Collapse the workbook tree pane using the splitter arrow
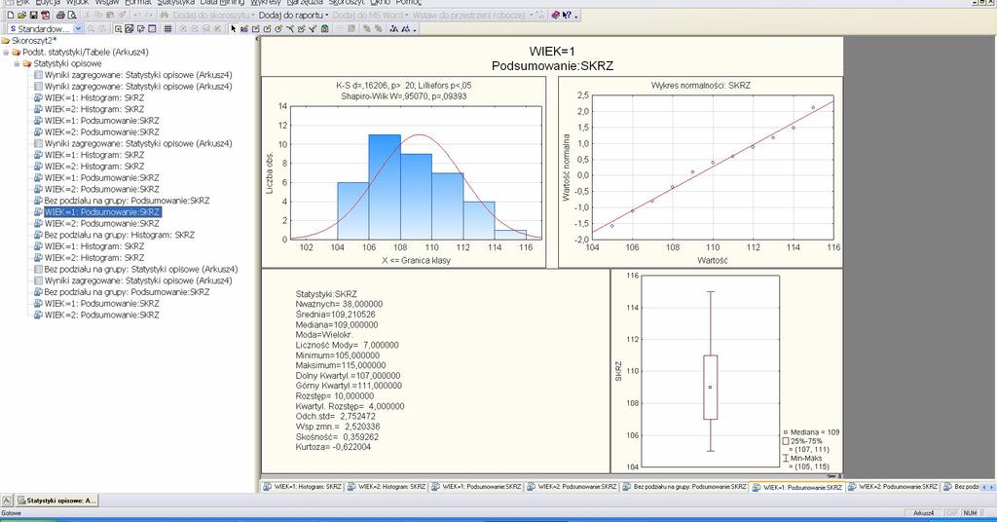This screenshot has height=522, width=997. click(257, 39)
